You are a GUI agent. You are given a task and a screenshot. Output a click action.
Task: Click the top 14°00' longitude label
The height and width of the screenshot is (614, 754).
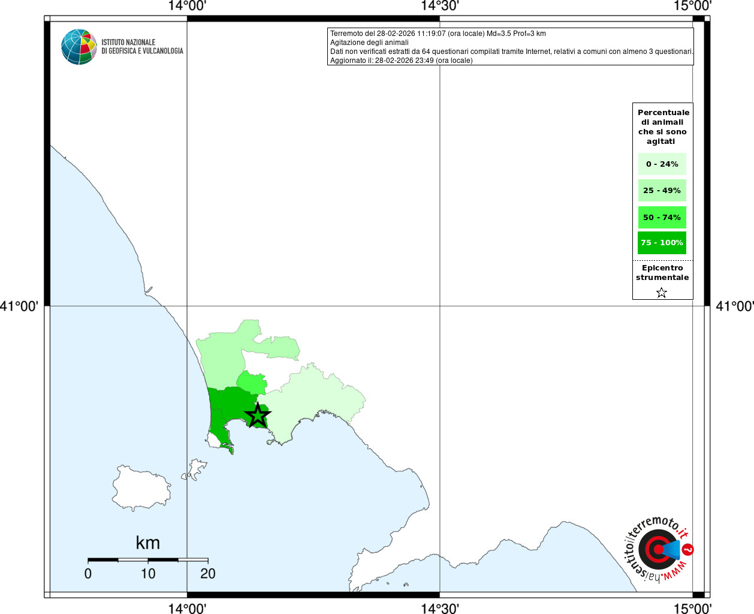(187, 6)
